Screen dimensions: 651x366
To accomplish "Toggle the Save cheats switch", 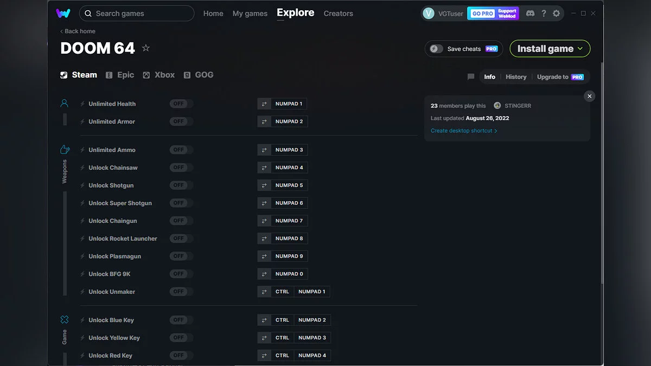I will pos(437,49).
